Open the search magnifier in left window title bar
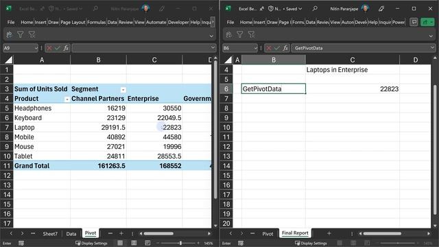This screenshot has height=247, width=439. point(95,9)
